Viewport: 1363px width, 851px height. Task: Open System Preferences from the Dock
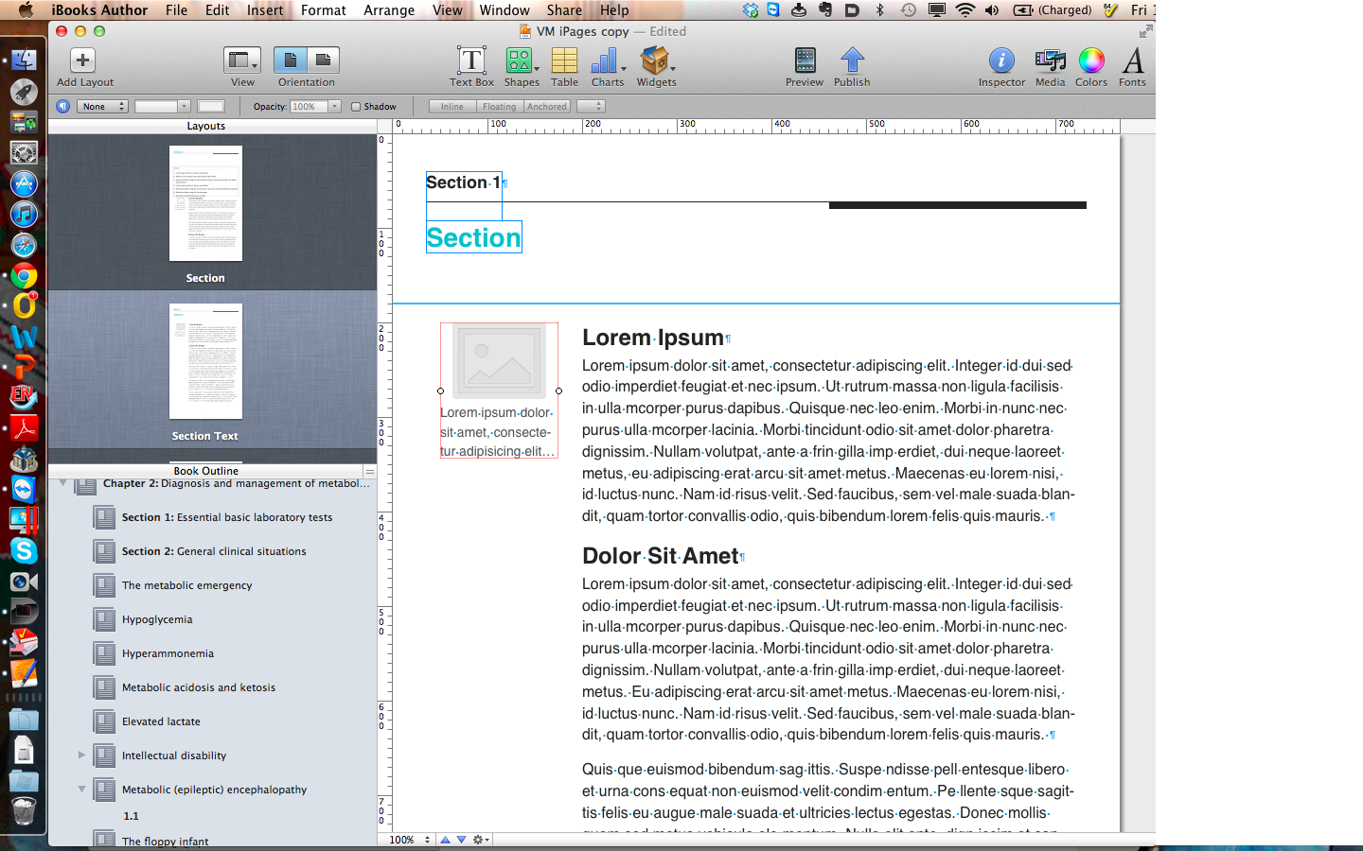point(24,152)
